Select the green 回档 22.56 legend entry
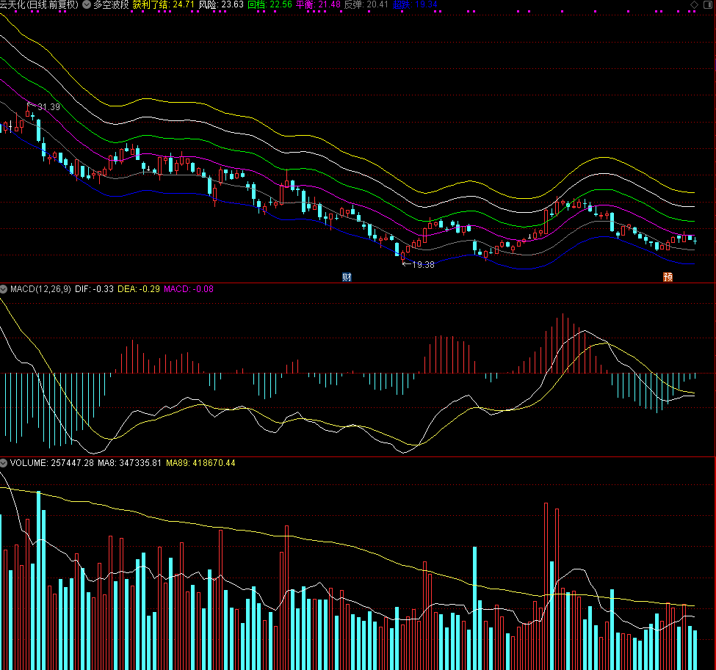Image resolution: width=716 pixels, height=670 pixels. [270, 4]
